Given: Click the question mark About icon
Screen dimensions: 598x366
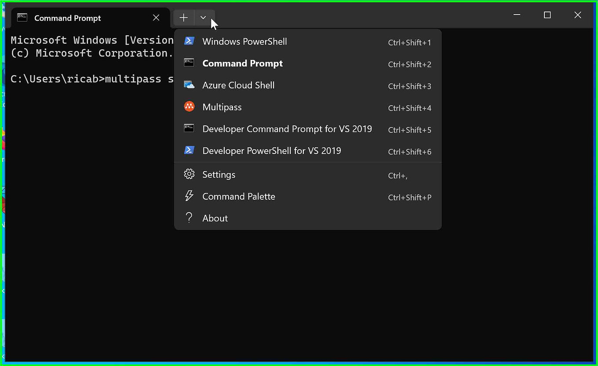Looking at the screenshot, I should click(x=189, y=217).
